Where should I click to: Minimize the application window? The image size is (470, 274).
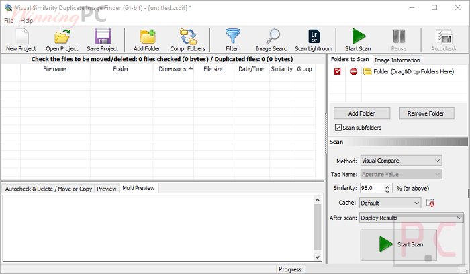click(x=412, y=8)
